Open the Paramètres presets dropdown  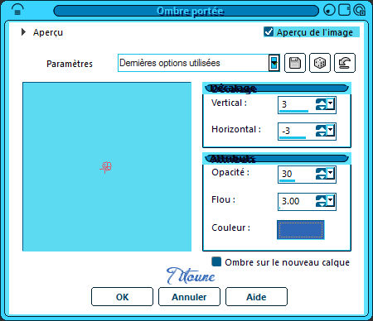274,63
